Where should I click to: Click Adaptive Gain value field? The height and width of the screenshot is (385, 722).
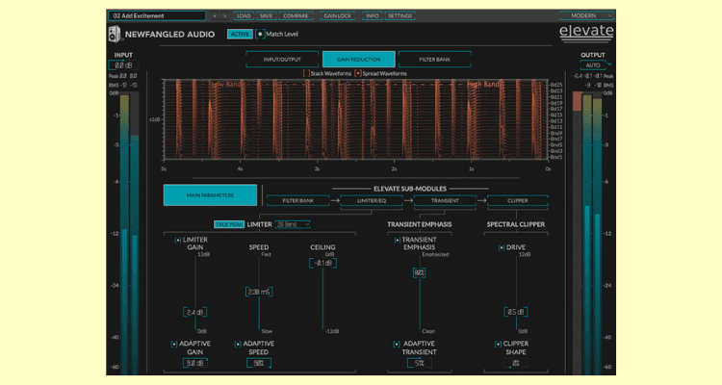pyautogui.click(x=194, y=363)
